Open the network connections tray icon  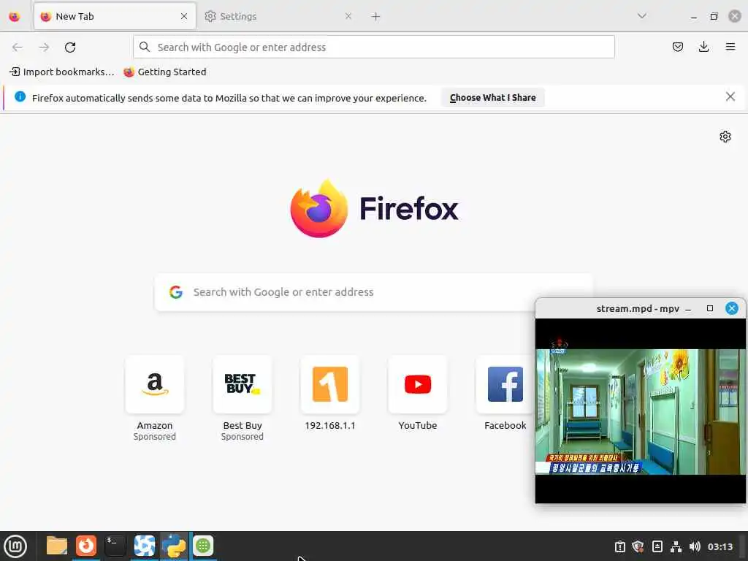[676, 546]
